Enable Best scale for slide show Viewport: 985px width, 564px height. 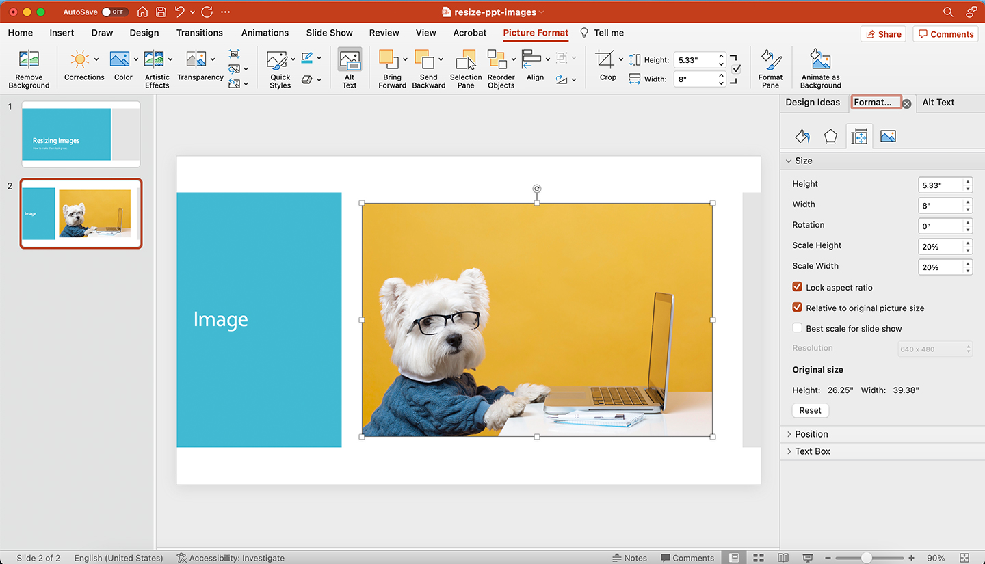click(797, 327)
